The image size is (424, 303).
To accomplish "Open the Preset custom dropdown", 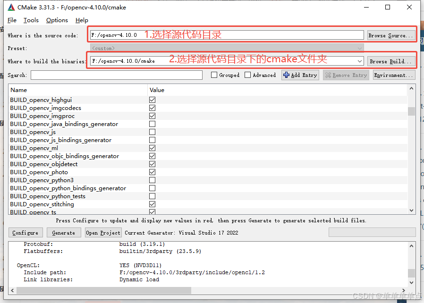I will (x=227, y=49).
